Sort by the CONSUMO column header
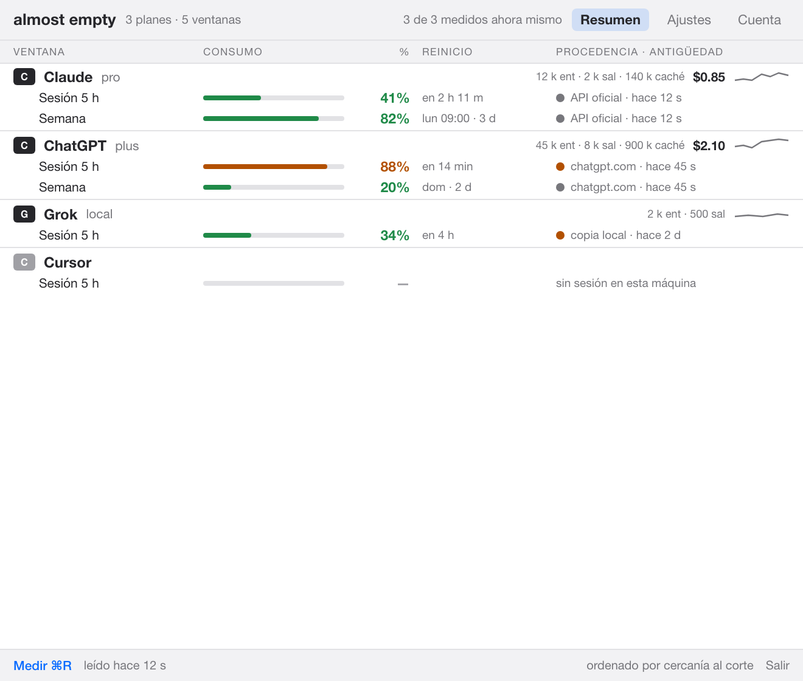This screenshot has width=803, height=681. coord(232,52)
